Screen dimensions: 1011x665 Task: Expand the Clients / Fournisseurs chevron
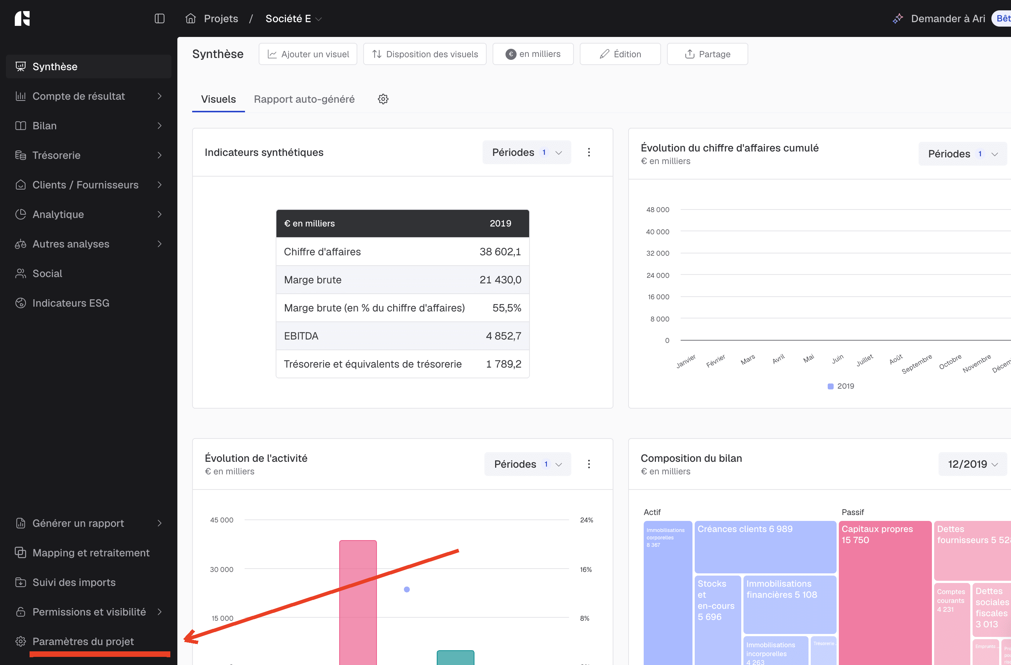[x=160, y=185]
